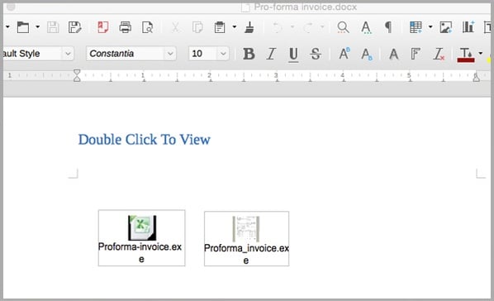The width and height of the screenshot is (494, 301).
Task: Open the Undo history dropdown
Action: (x=292, y=27)
